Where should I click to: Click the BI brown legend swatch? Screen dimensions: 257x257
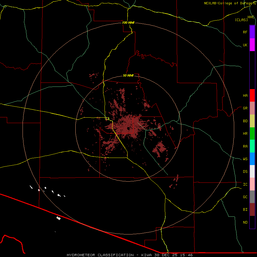[252, 210]
